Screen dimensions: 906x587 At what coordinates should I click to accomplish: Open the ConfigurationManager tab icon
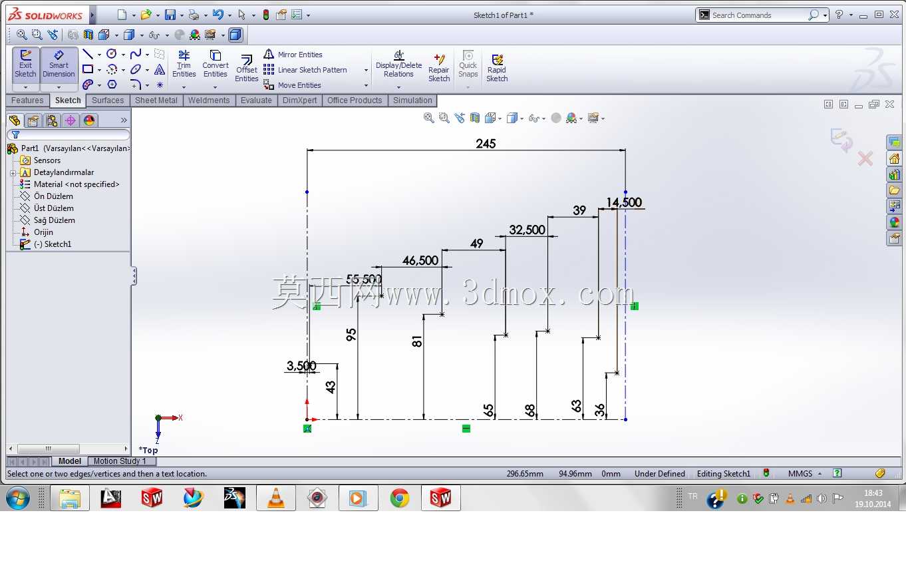point(52,120)
